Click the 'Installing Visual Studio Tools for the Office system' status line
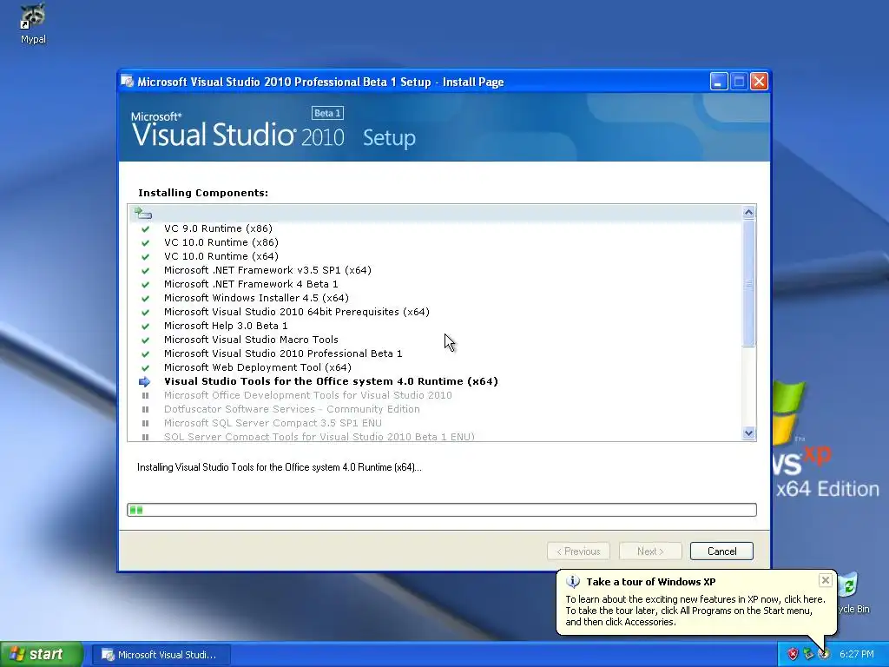Viewport: 889px width, 667px height. 280,467
